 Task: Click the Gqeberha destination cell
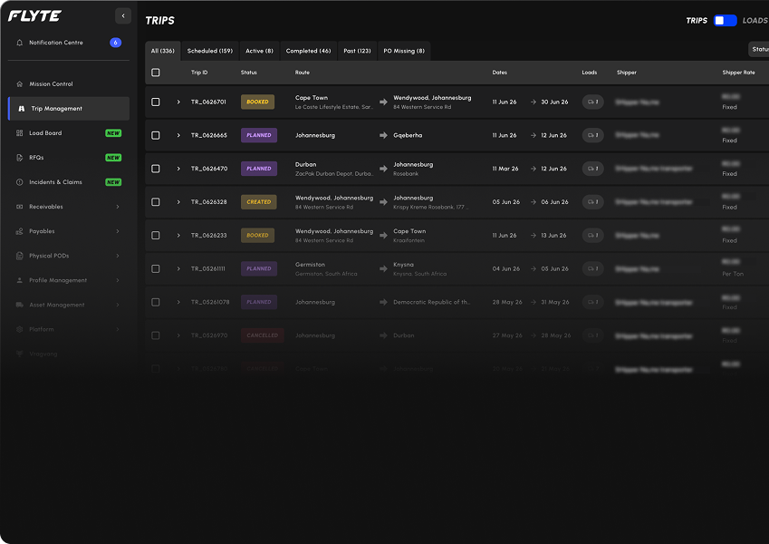408,135
